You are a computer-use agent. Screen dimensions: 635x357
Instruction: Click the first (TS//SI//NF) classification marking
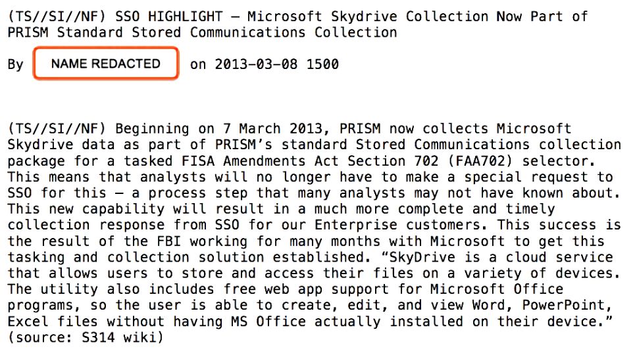[57, 16]
